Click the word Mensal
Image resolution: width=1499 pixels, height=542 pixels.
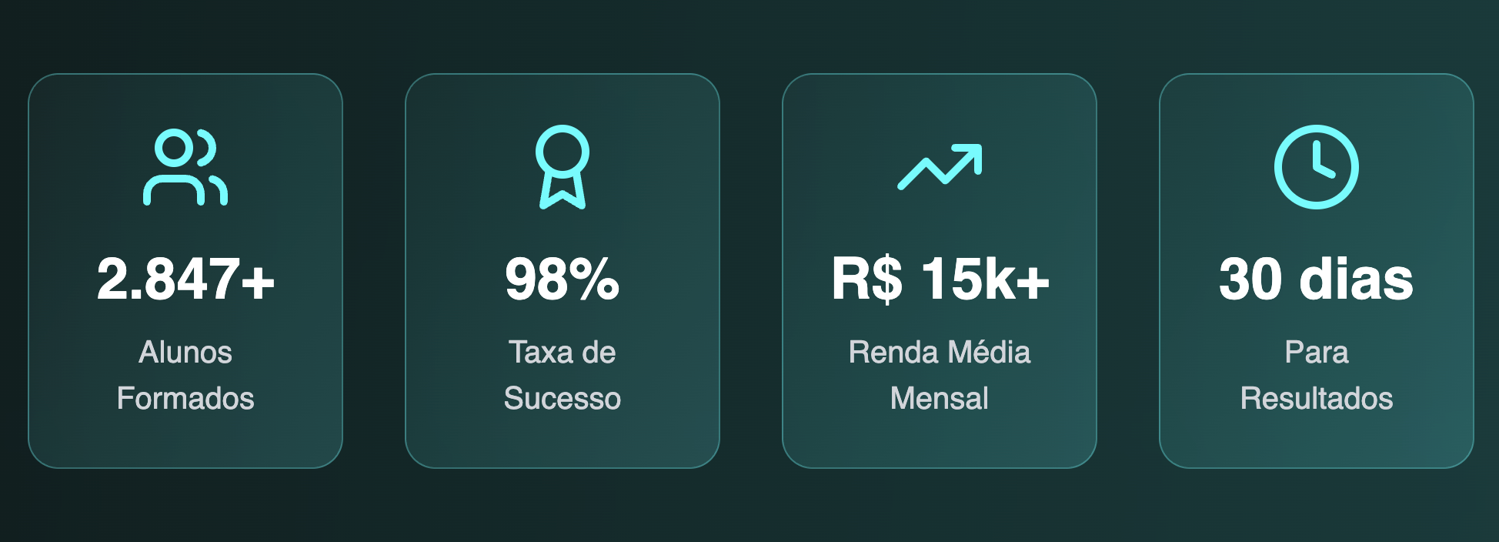(940, 399)
